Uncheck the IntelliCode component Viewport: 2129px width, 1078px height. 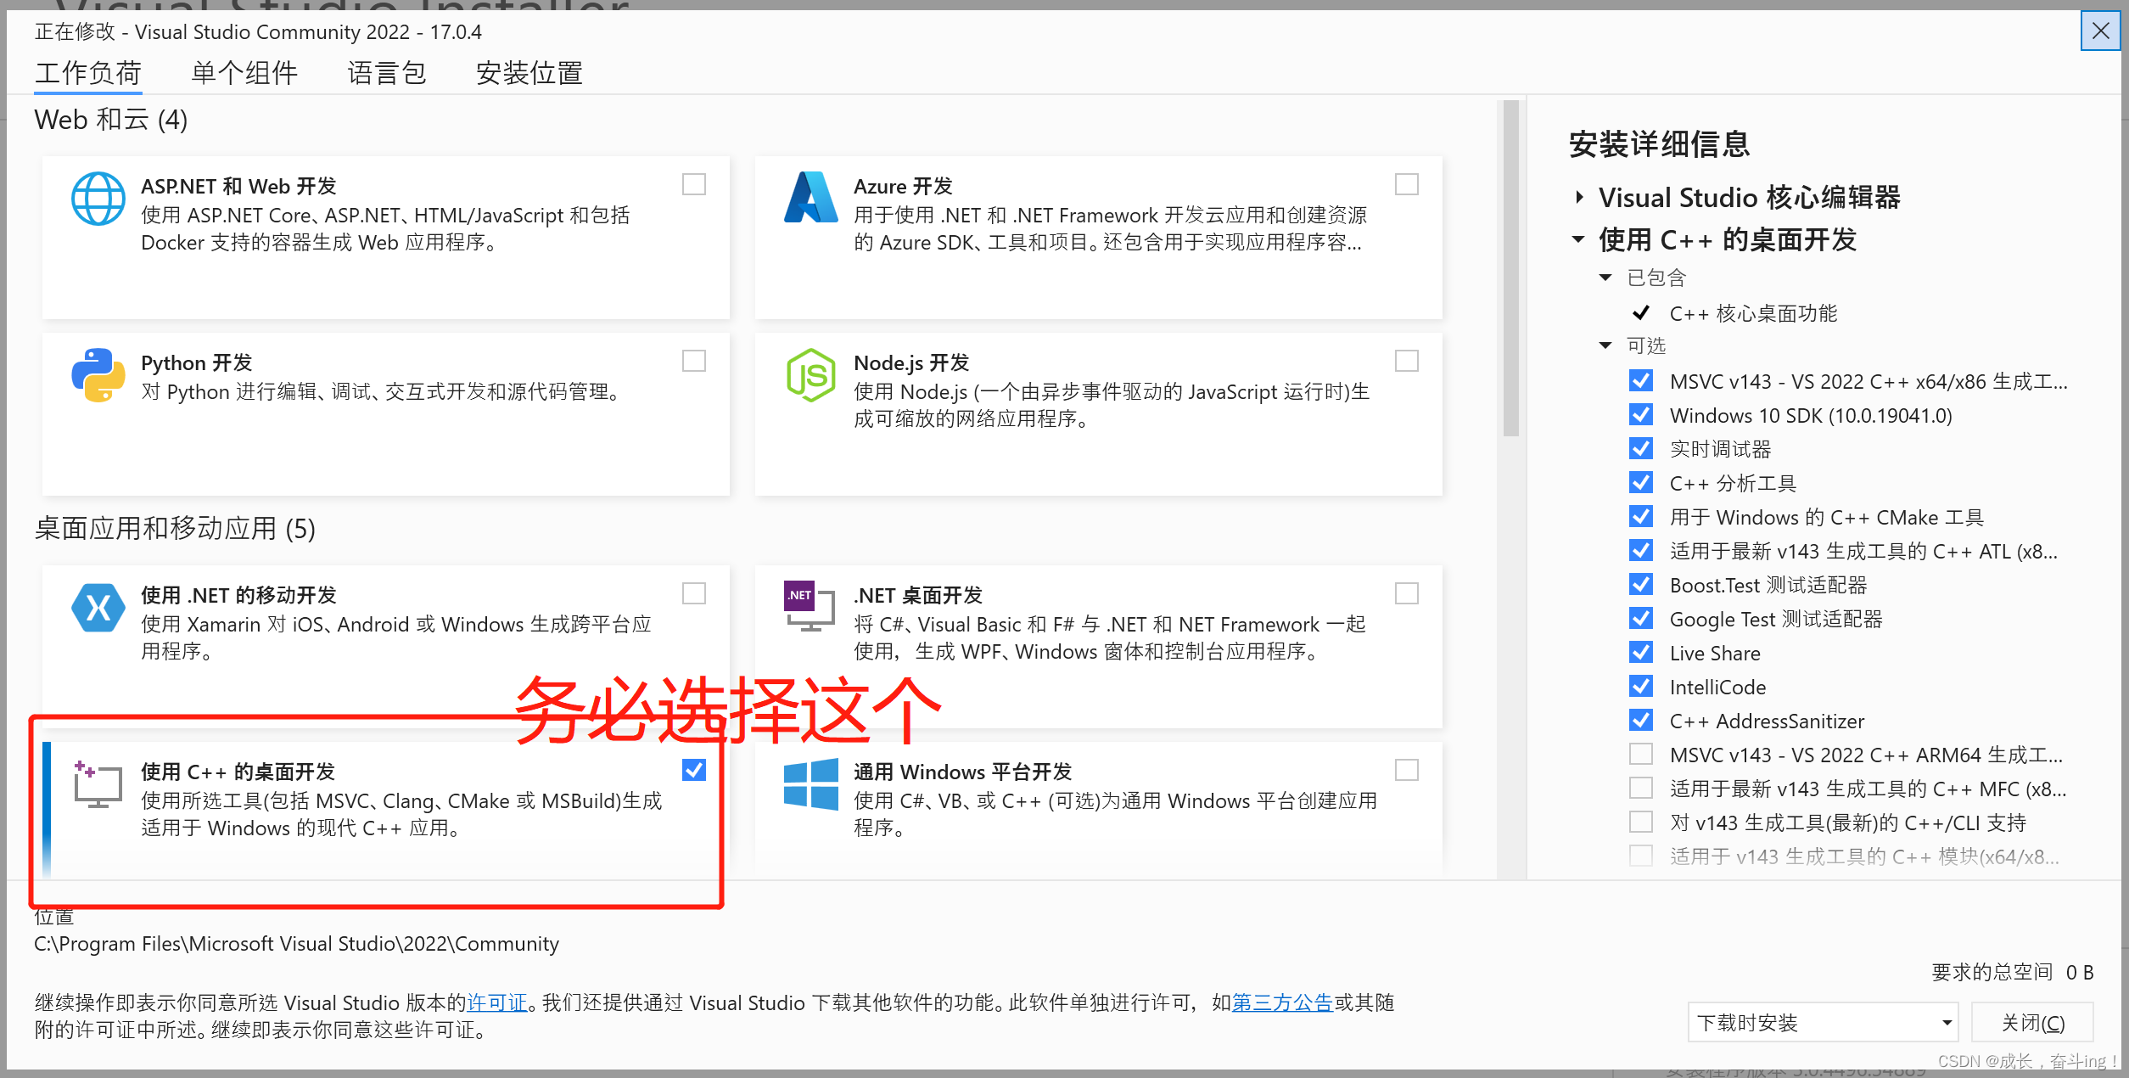tap(1641, 686)
